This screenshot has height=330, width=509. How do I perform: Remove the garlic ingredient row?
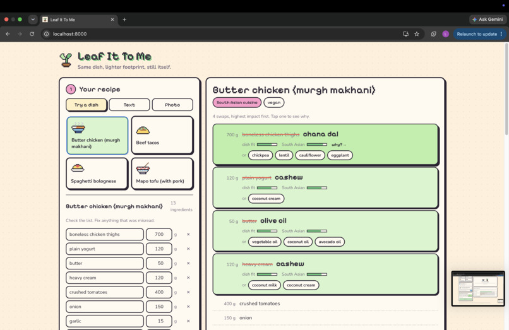(x=188, y=321)
